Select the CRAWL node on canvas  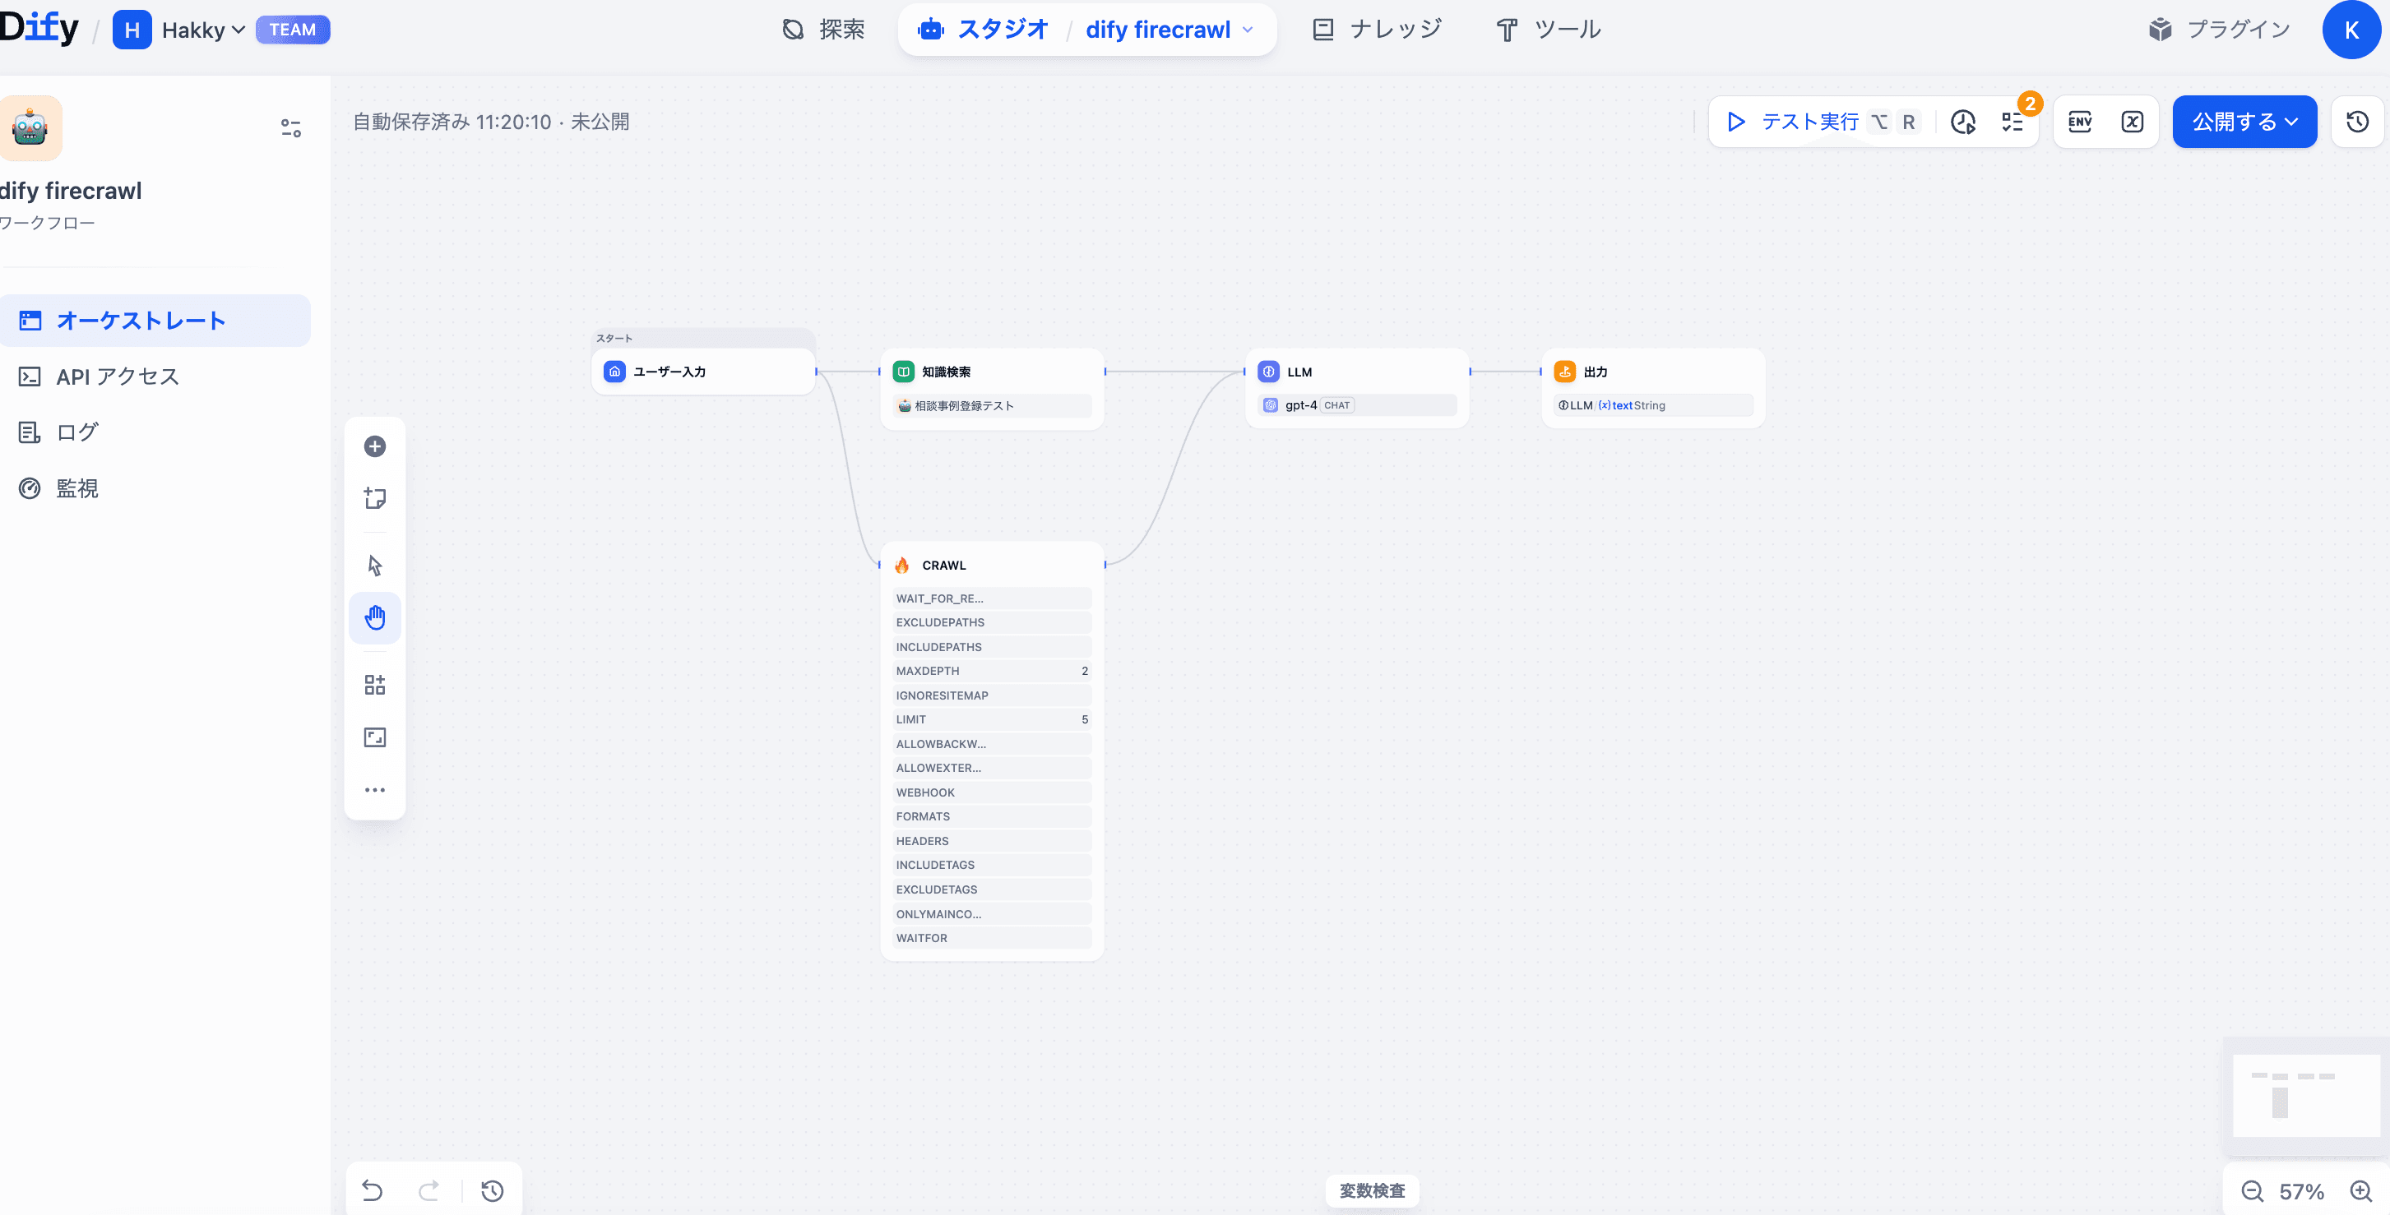point(943,565)
